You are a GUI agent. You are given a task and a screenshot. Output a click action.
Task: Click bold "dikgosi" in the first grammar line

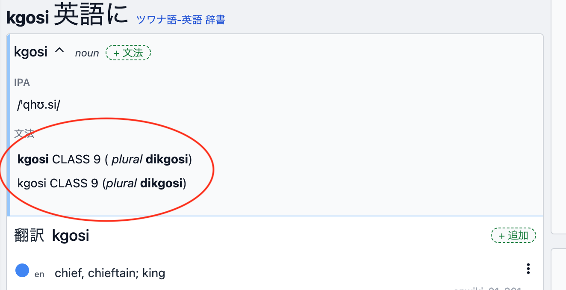coord(167,160)
